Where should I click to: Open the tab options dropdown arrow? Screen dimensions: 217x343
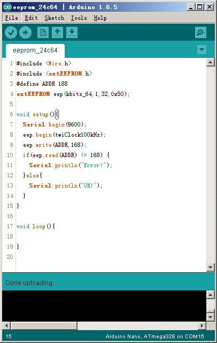[201, 49]
